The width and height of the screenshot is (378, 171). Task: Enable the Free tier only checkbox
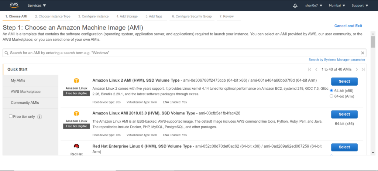(11, 116)
